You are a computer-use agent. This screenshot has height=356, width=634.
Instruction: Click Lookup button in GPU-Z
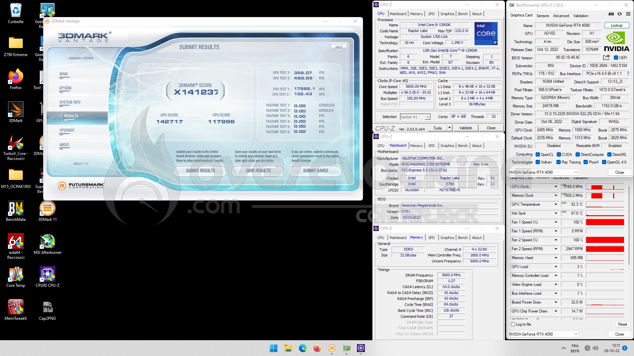pyautogui.click(x=616, y=25)
